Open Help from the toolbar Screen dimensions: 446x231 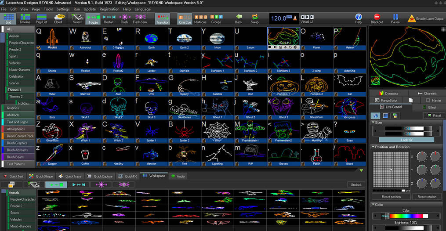tap(358, 18)
